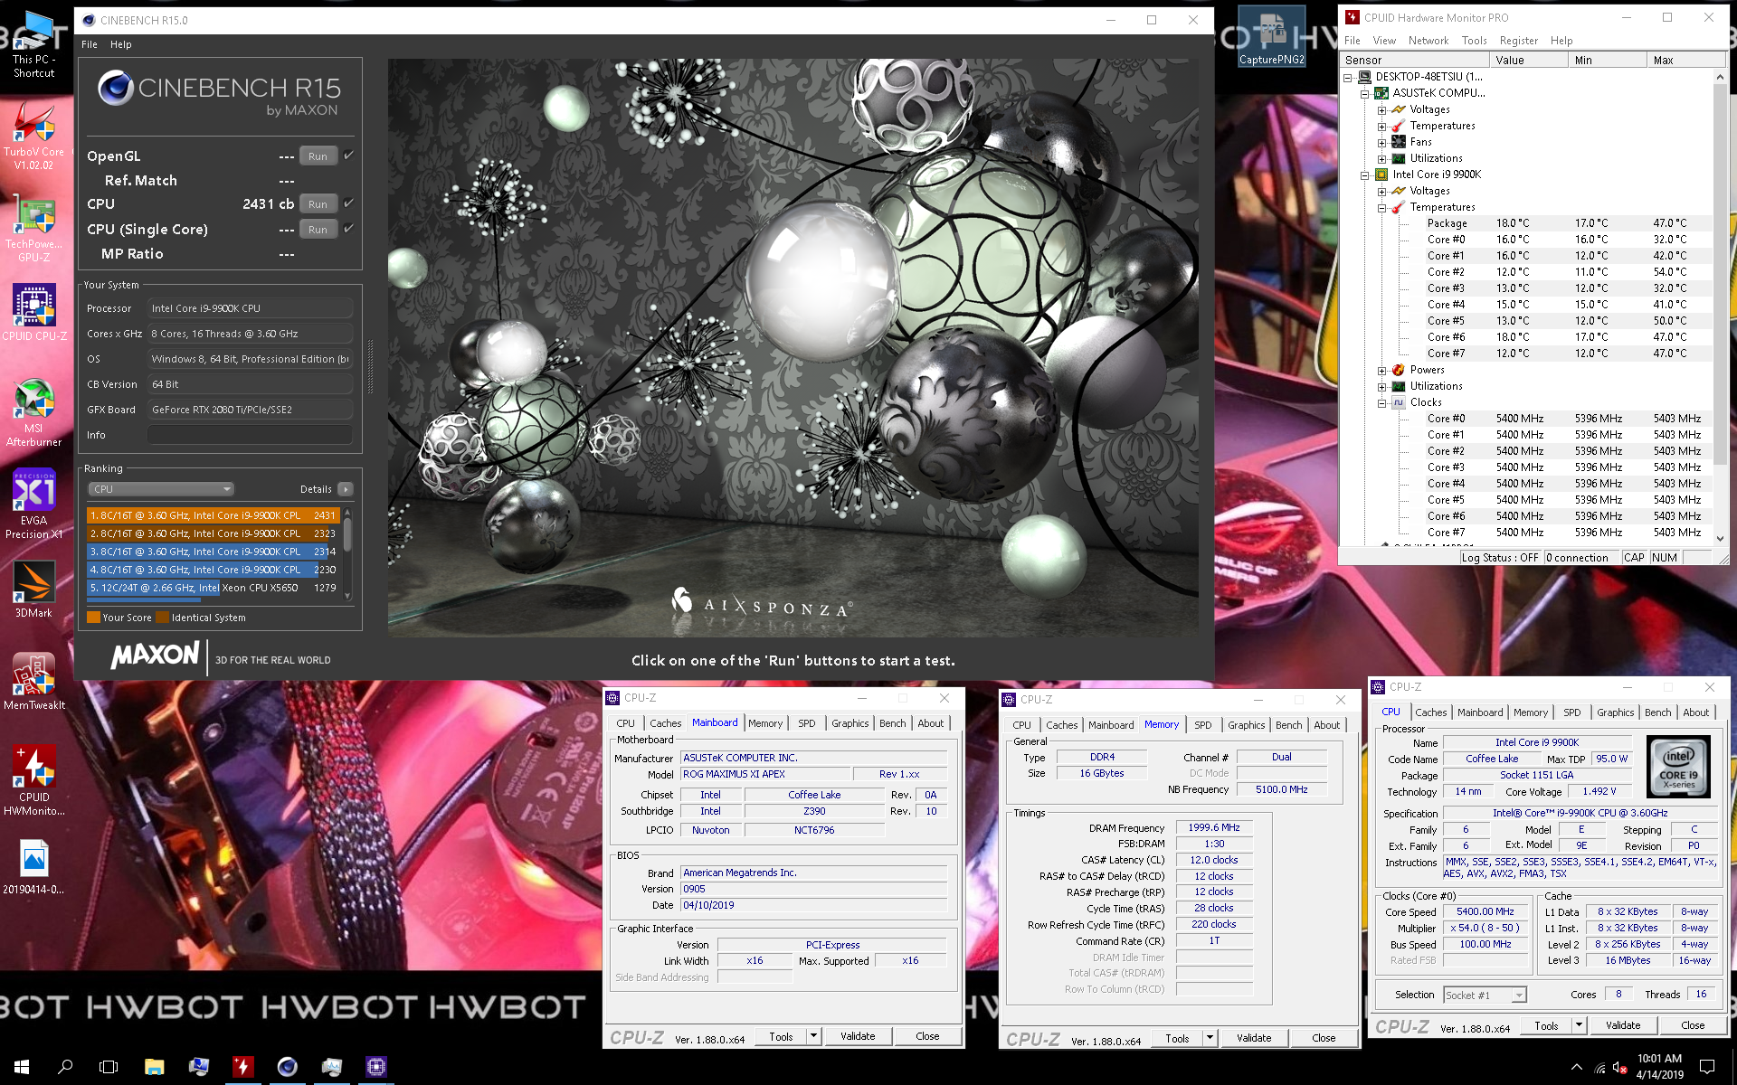Expand ASUSTeK Fans node
Image resolution: width=1737 pixels, height=1085 pixels.
[x=1381, y=142]
